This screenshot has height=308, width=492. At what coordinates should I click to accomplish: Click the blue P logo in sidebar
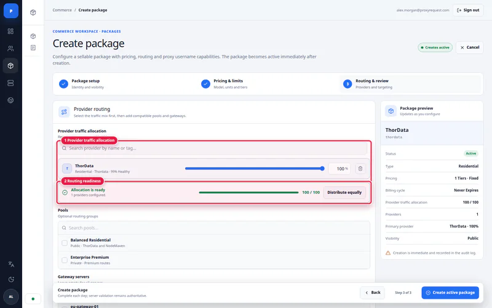[x=10, y=10]
